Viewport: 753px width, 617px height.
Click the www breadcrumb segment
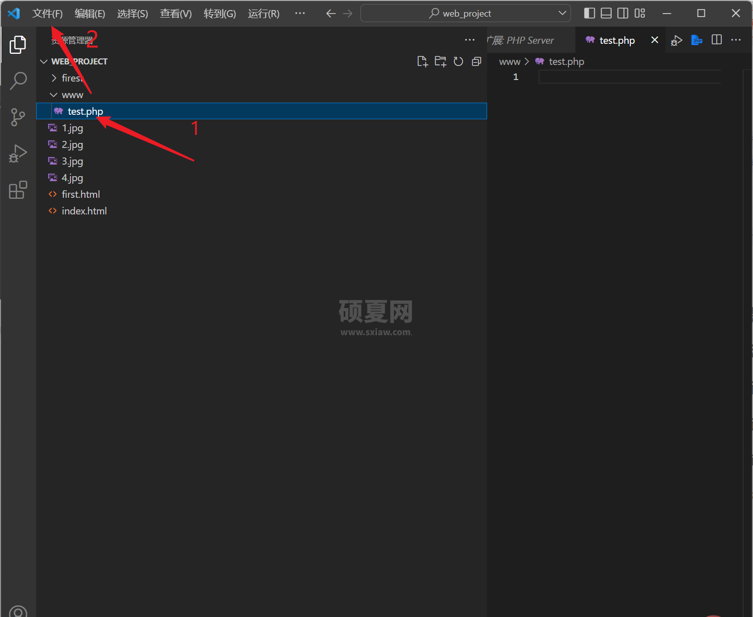(509, 61)
